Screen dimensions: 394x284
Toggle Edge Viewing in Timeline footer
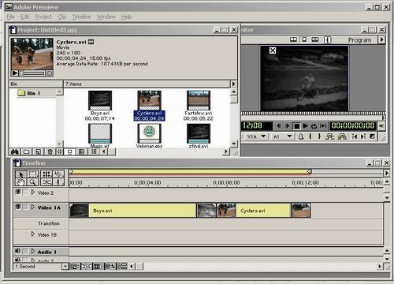98,267
